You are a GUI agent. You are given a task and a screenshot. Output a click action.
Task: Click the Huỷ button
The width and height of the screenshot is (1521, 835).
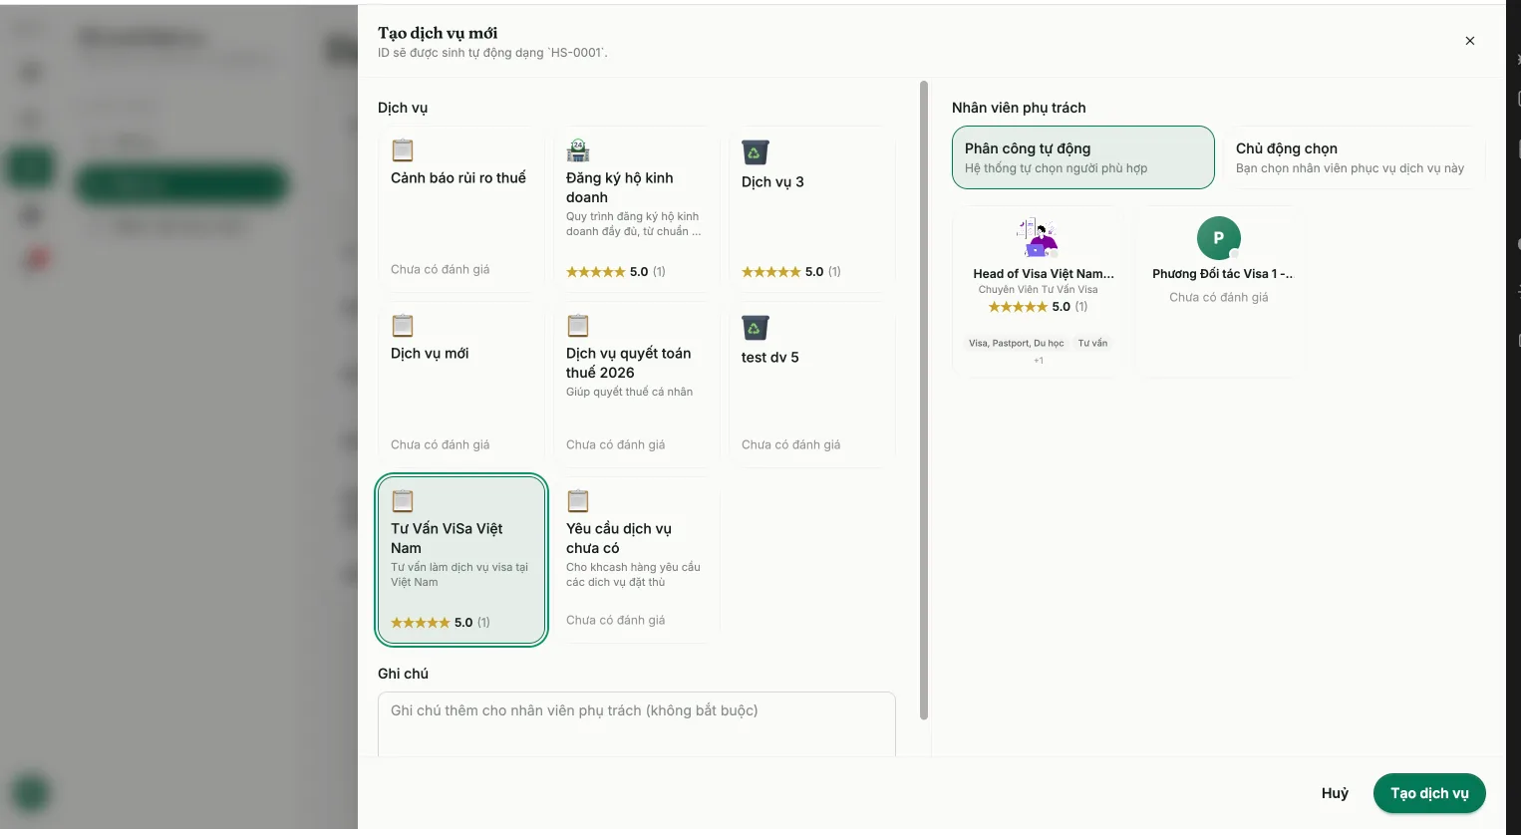pos(1335,793)
